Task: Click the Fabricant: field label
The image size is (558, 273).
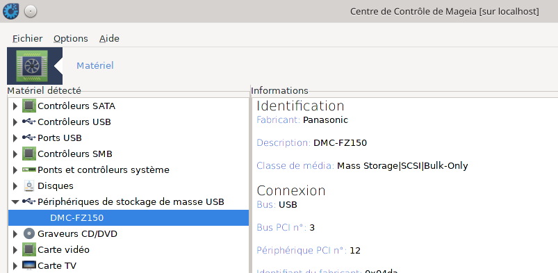Action: (279, 120)
